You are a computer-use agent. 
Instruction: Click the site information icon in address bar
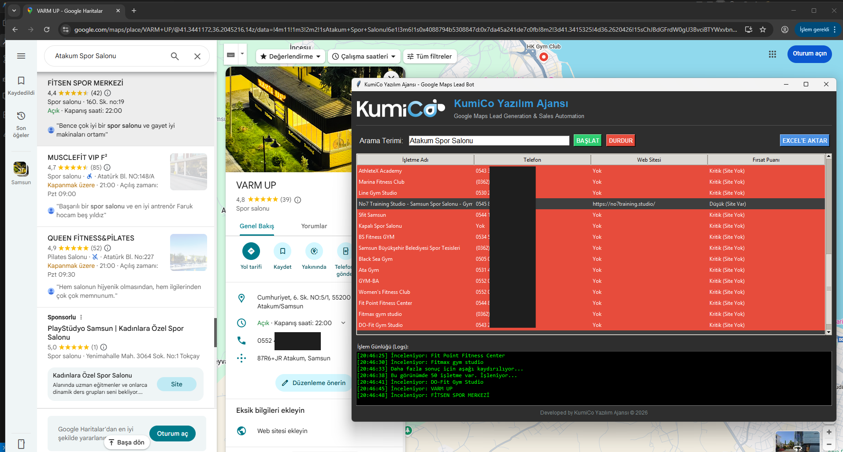point(66,30)
